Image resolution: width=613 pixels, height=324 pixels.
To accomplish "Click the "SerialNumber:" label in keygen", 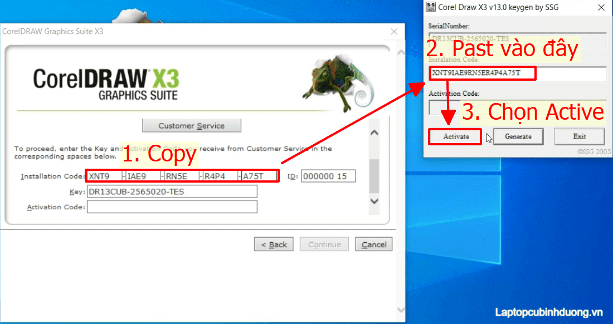I will point(449,26).
